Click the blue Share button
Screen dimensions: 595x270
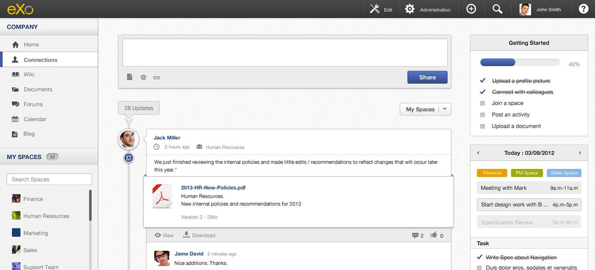(x=427, y=77)
